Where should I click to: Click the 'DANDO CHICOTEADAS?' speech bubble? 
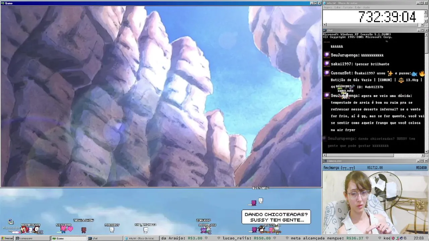point(276,217)
